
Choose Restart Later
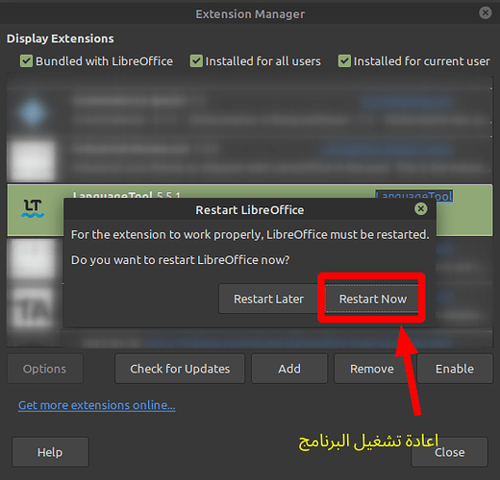[268, 299]
